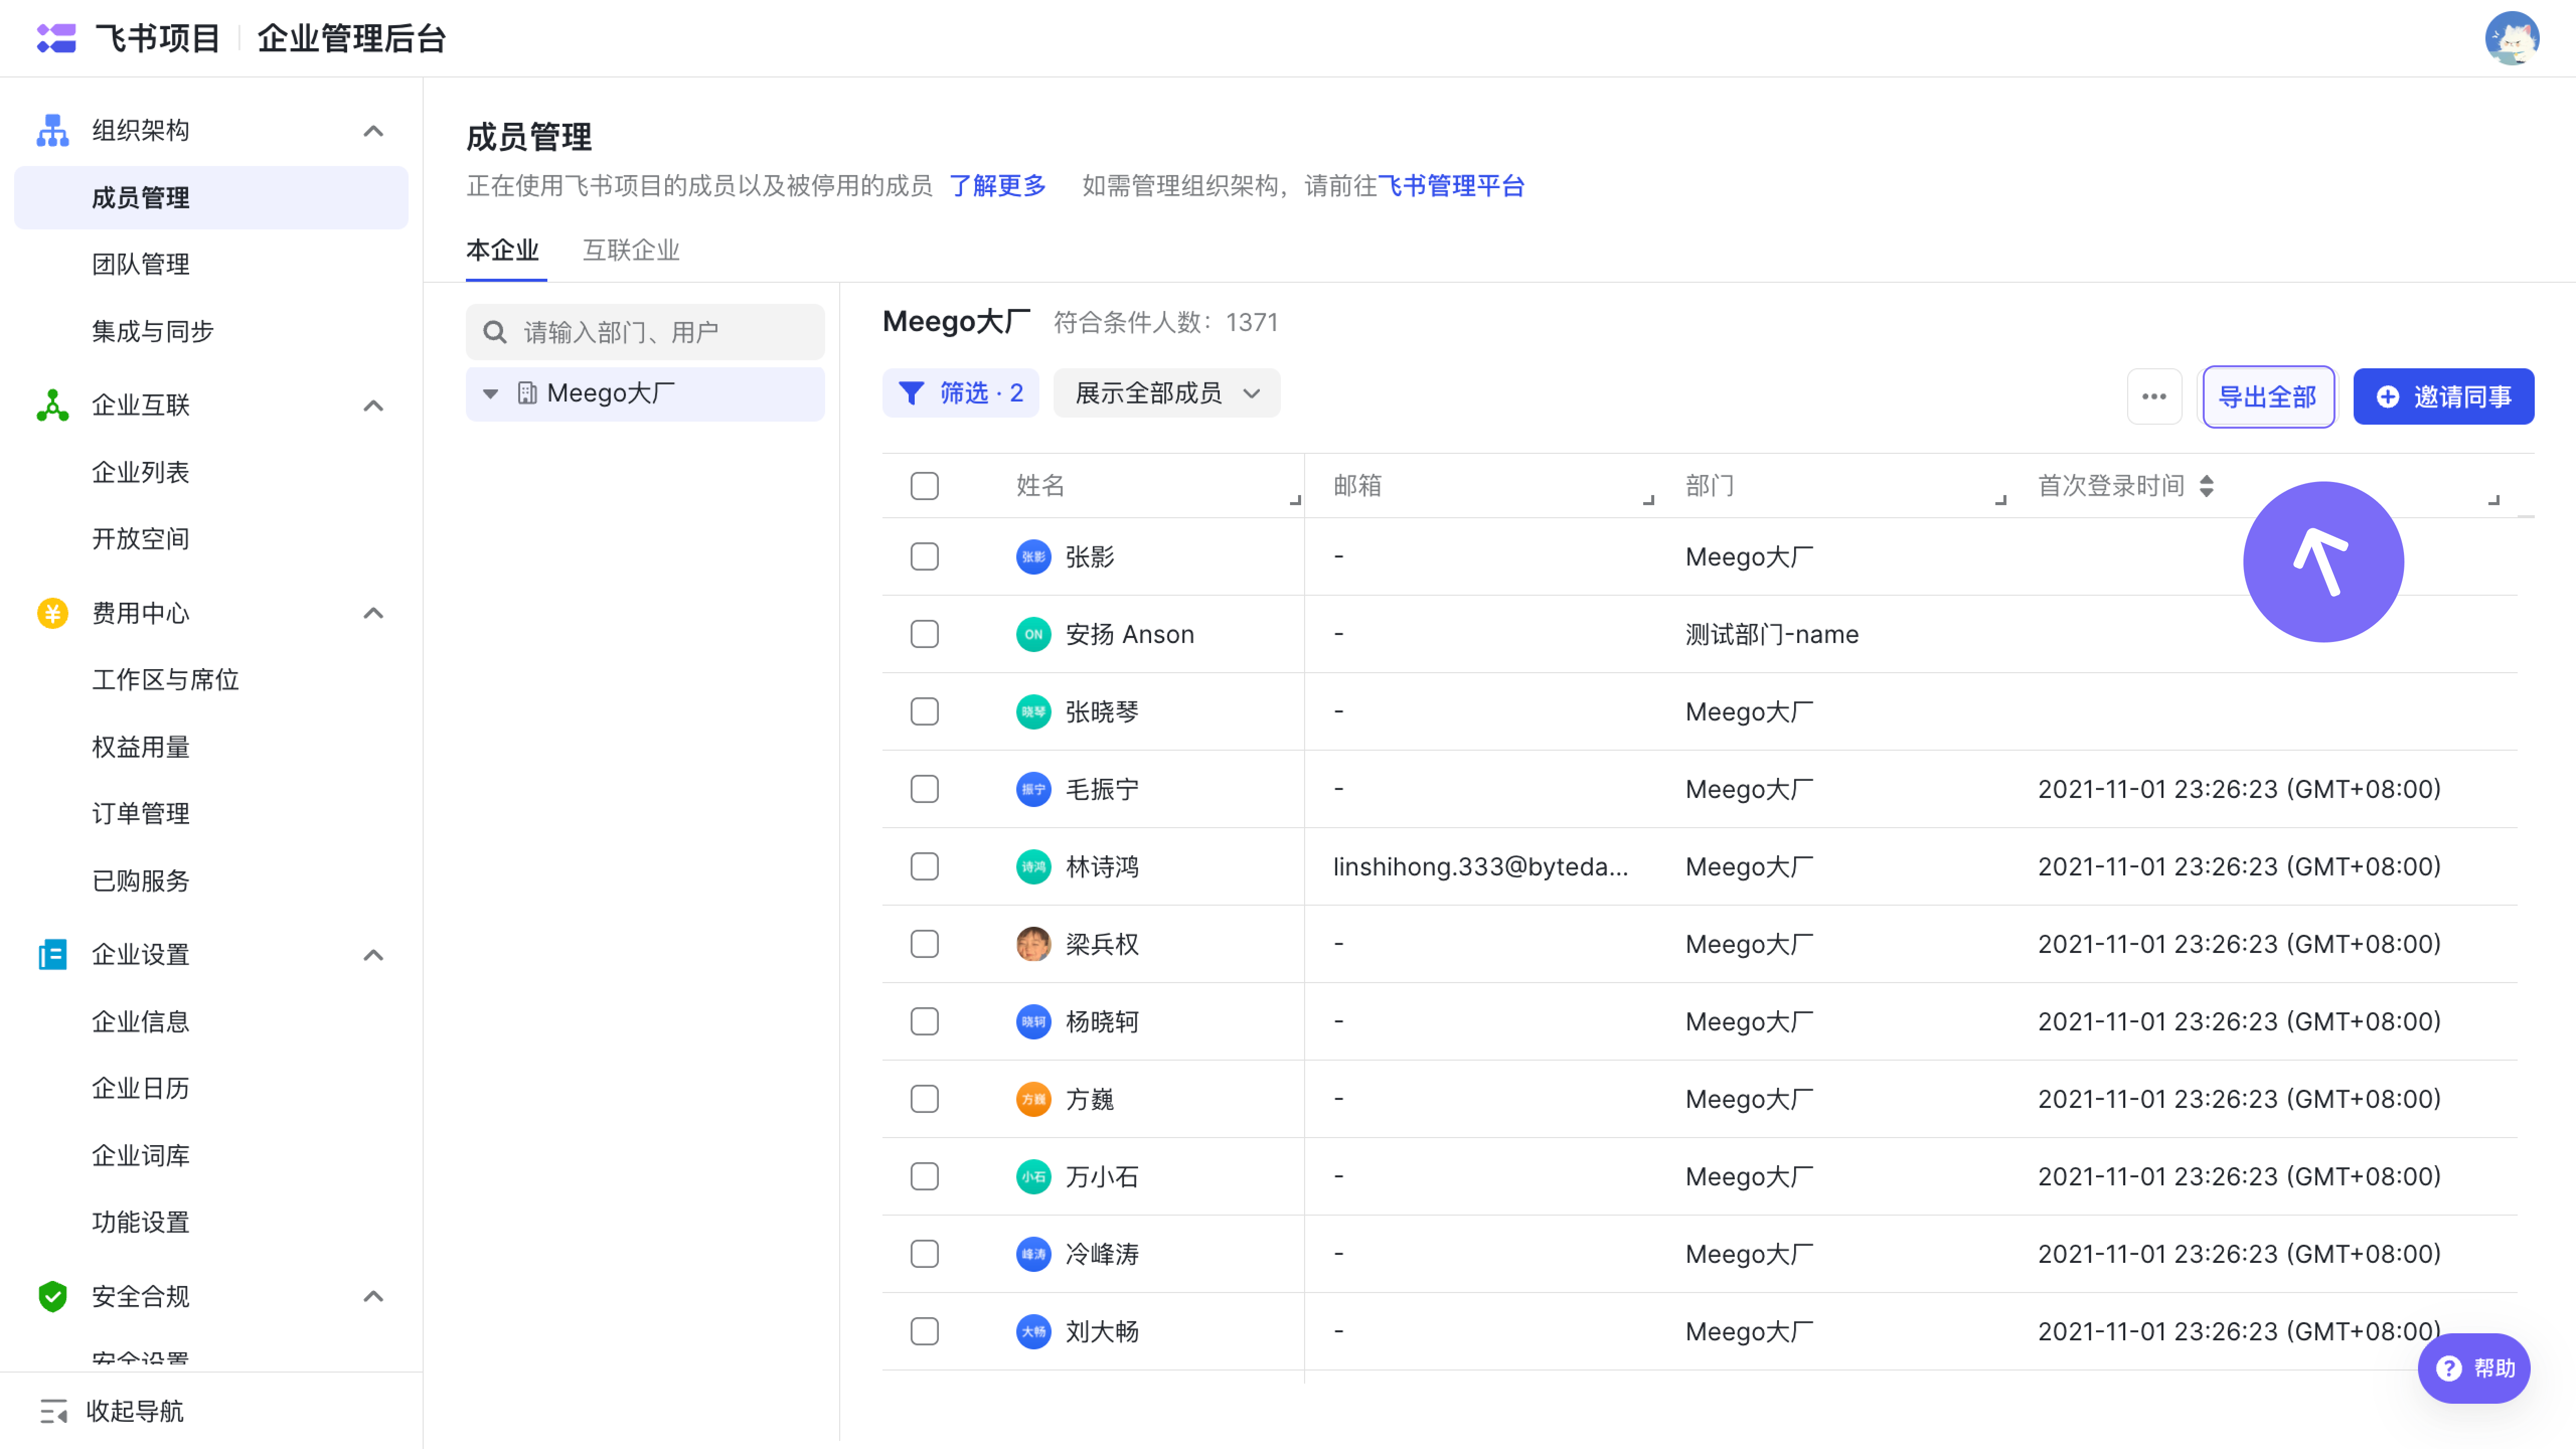Viewport: 2576px width, 1449px height.
Task: Check the box for 林诗鸿
Action: [x=925, y=867]
